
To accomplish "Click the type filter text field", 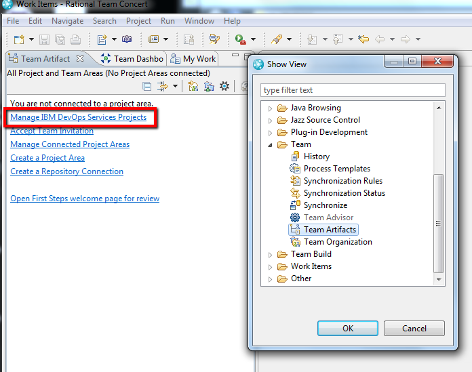I will click(x=353, y=90).
